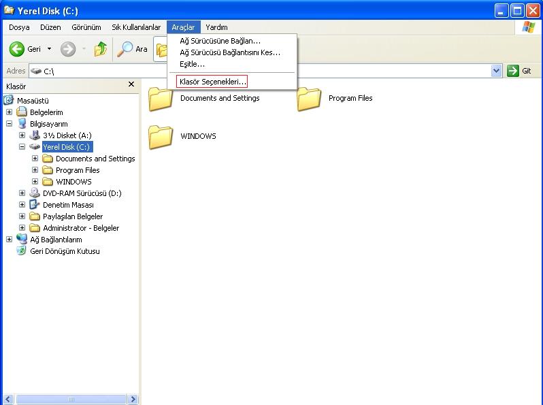Select Masaüstü label in the tree
Viewport: 543px width, 405px height.
[33, 101]
